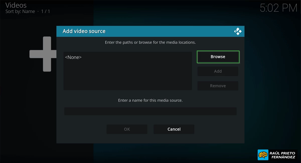The image size is (301, 163).
Task: Select the large gray plus icon
Action: pos(43,54)
